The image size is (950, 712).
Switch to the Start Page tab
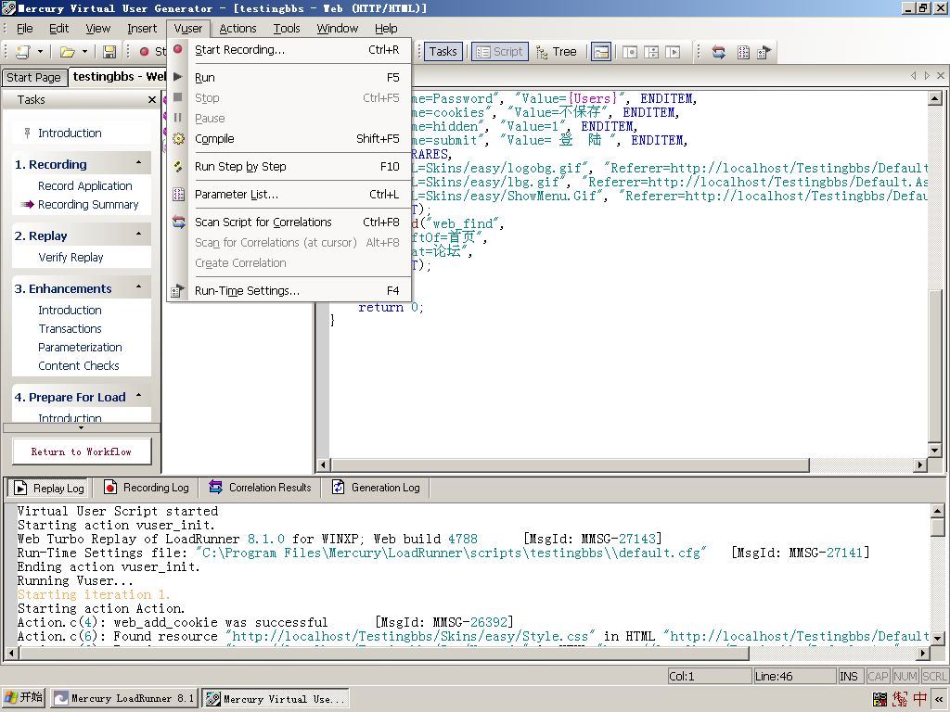[x=34, y=78]
